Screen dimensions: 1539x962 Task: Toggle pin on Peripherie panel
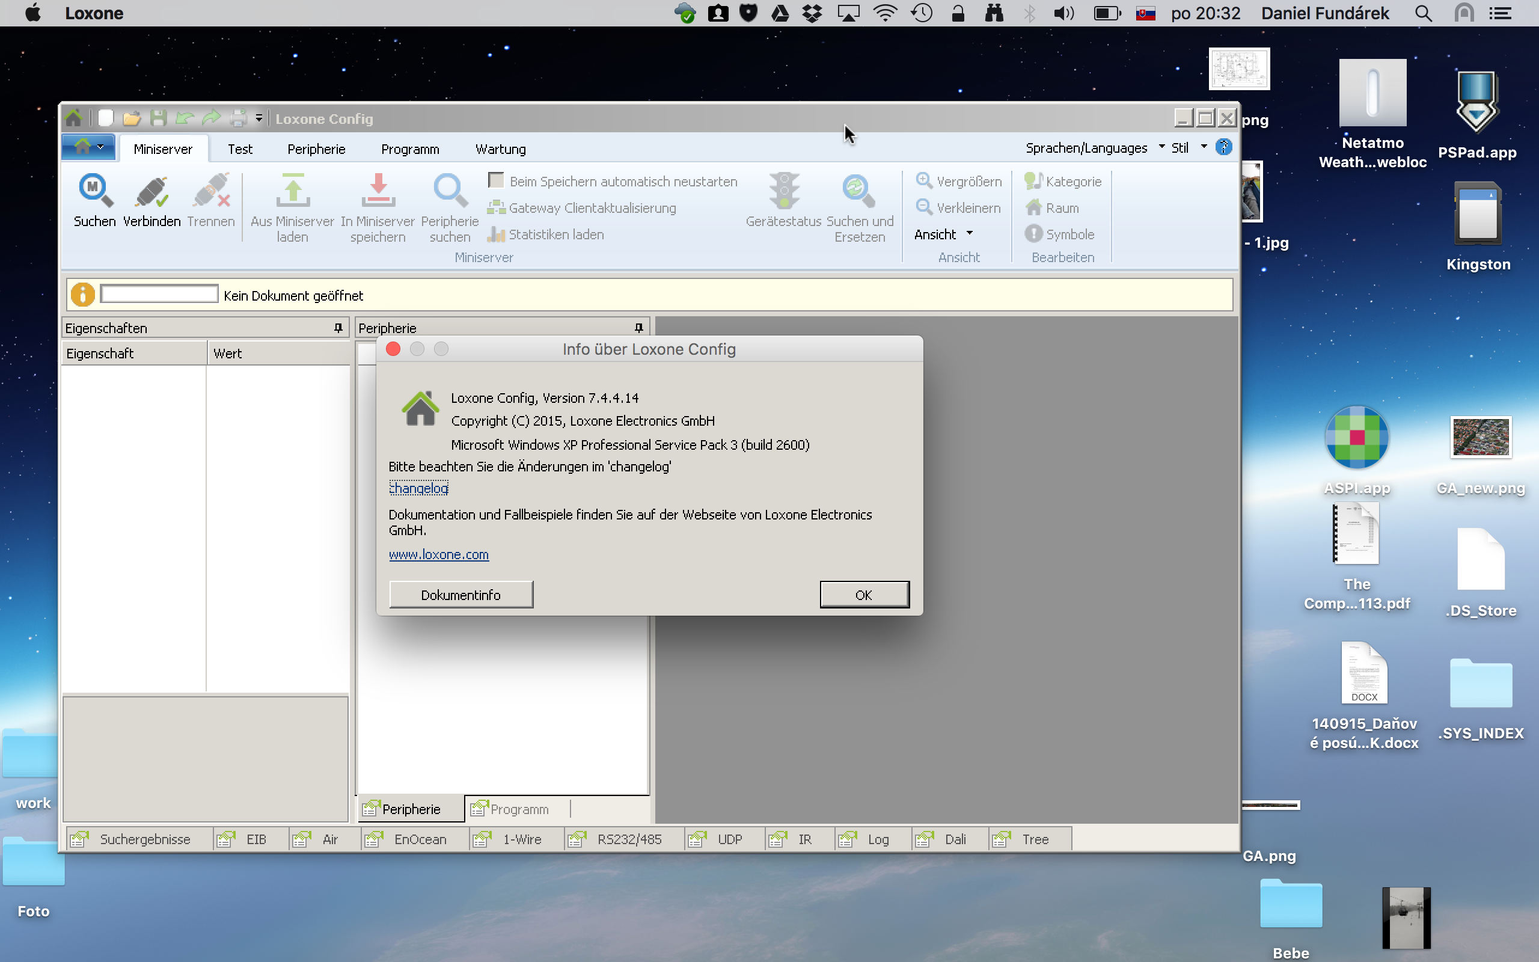pyautogui.click(x=638, y=328)
